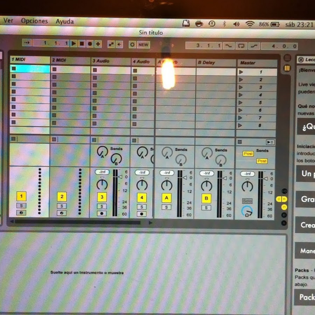Click the Arrangement Record button
315x315 pixels.
(90, 44)
